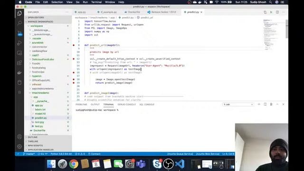The height and width of the screenshot is (171, 304).
Task: Switch to the DEBUG CONSOLE panel tab
Action: 127,104
